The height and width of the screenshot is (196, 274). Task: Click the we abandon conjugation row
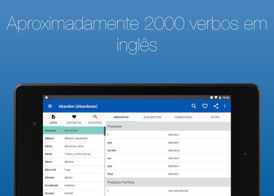(168, 158)
